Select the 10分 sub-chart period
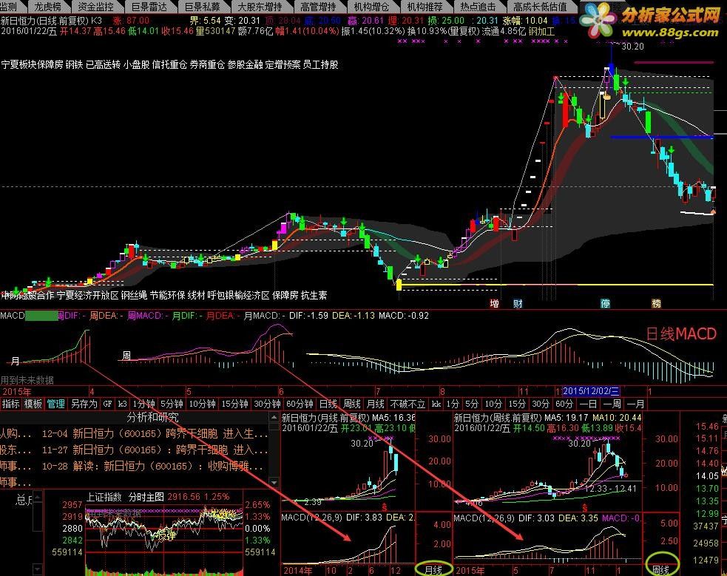The width and height of the screenshot is (727, 576). click(493, 404)
